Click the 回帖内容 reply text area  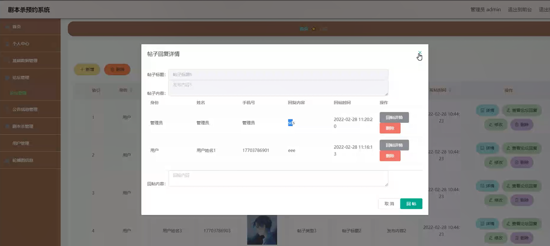point(278,178)
